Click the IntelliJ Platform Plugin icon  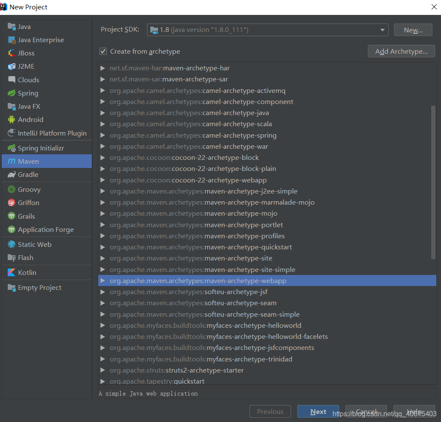12,133
